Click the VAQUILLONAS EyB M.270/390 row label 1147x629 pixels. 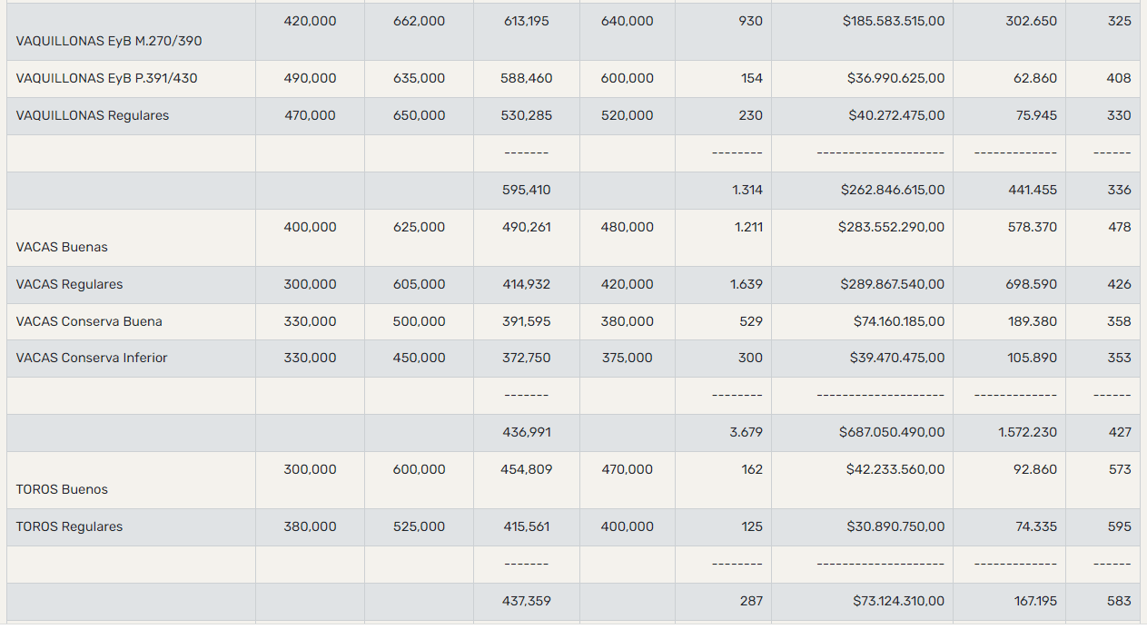coord(109,42)
